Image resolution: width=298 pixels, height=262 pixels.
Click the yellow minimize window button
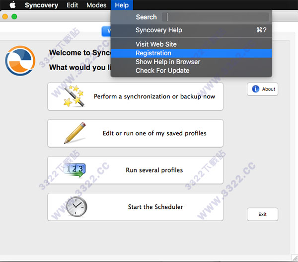pos(5,17)
